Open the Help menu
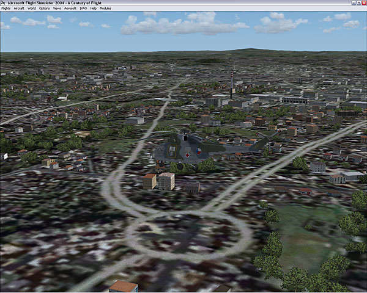367x293 pixels. [x=94, y=8]
